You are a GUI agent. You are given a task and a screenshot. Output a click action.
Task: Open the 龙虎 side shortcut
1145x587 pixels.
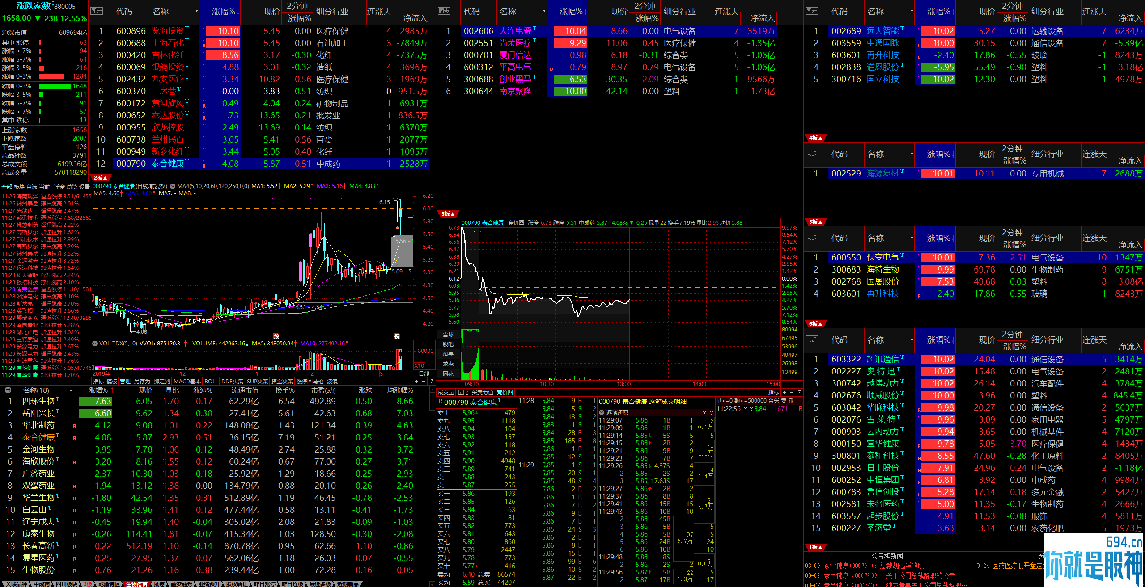pyautogui.click(x=448, y=364)
